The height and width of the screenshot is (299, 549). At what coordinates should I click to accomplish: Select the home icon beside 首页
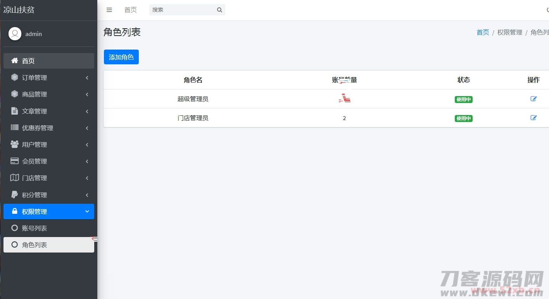click(15, 60)
